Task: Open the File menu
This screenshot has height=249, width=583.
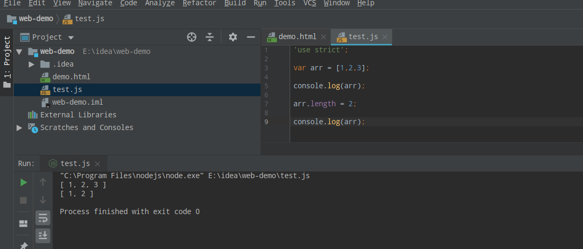Action: (12, 3)
